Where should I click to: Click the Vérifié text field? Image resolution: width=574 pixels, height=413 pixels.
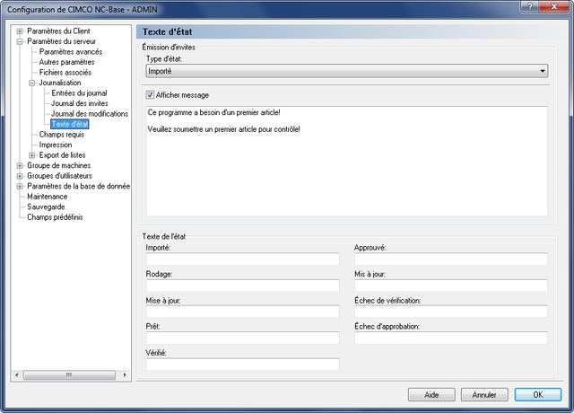pyautogui.click(x=242, y=365)
